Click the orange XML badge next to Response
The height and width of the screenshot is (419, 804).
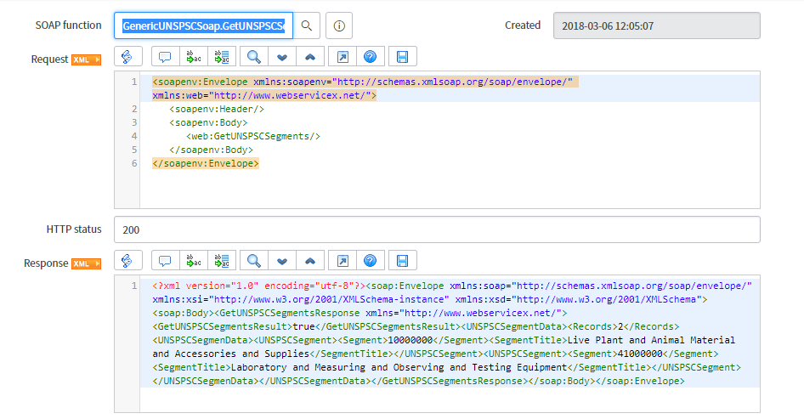pos(86,263)
